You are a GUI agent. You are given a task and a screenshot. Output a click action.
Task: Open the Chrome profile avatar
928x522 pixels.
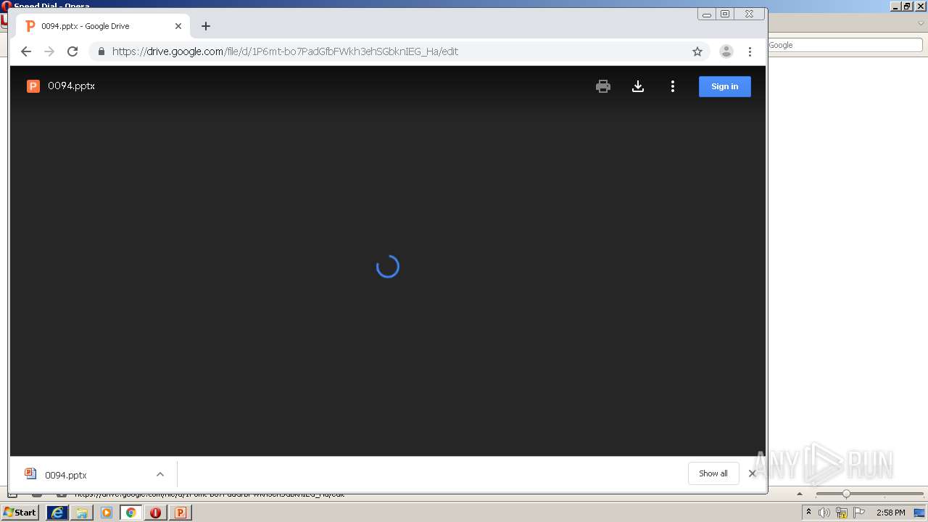pyautogui.click(x=726, y=51)
